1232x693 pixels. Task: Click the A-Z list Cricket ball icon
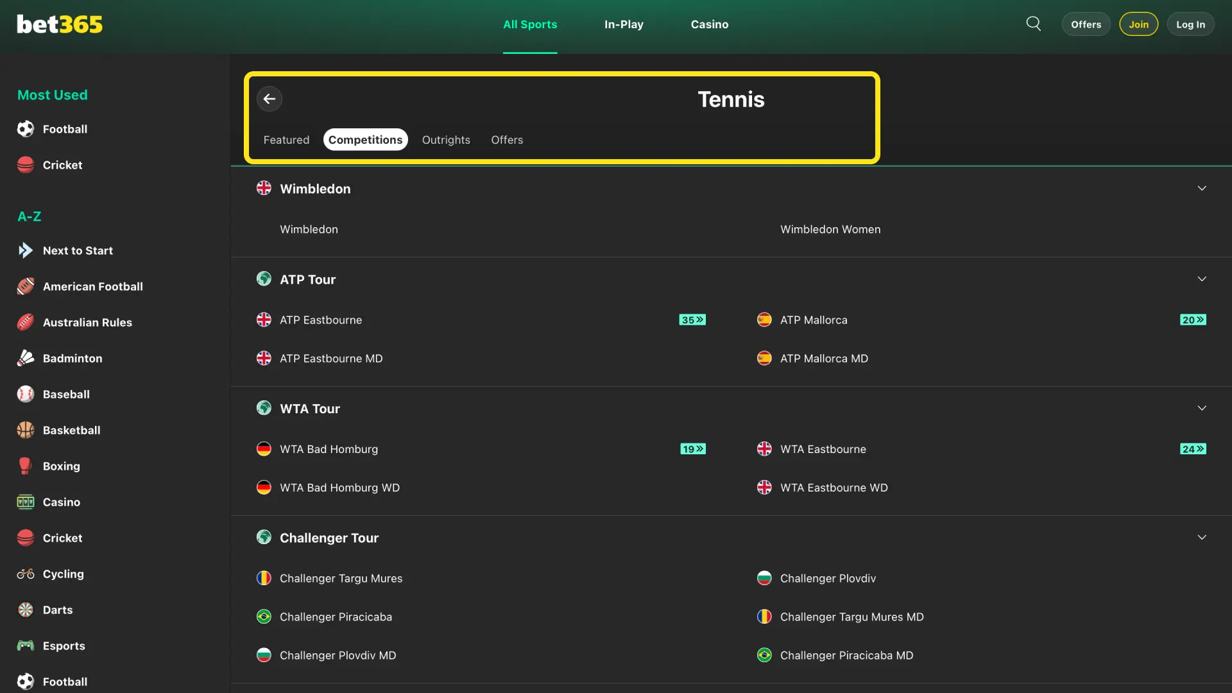coord(26,538)
